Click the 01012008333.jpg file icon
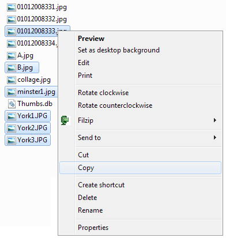This screenshot has height=238, width=226. pos(12,32)
